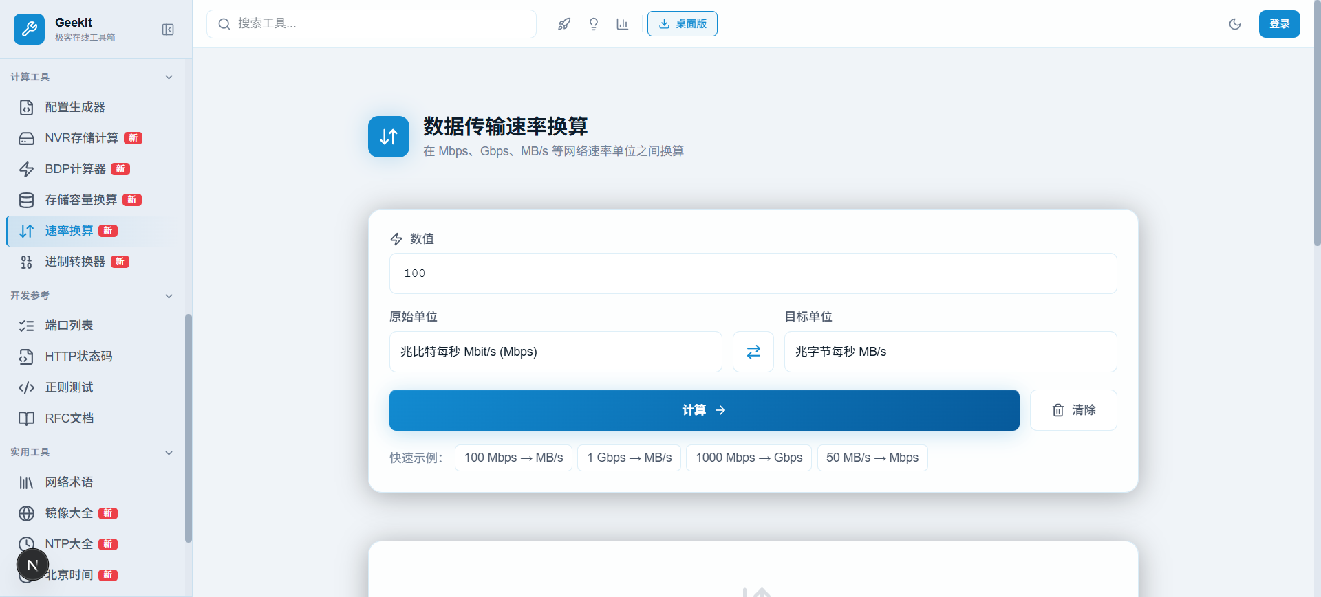Click the 镜像大全 globe icon
Image resolution: width=1321 pixels, height=597 pixels.
(26, 513)
